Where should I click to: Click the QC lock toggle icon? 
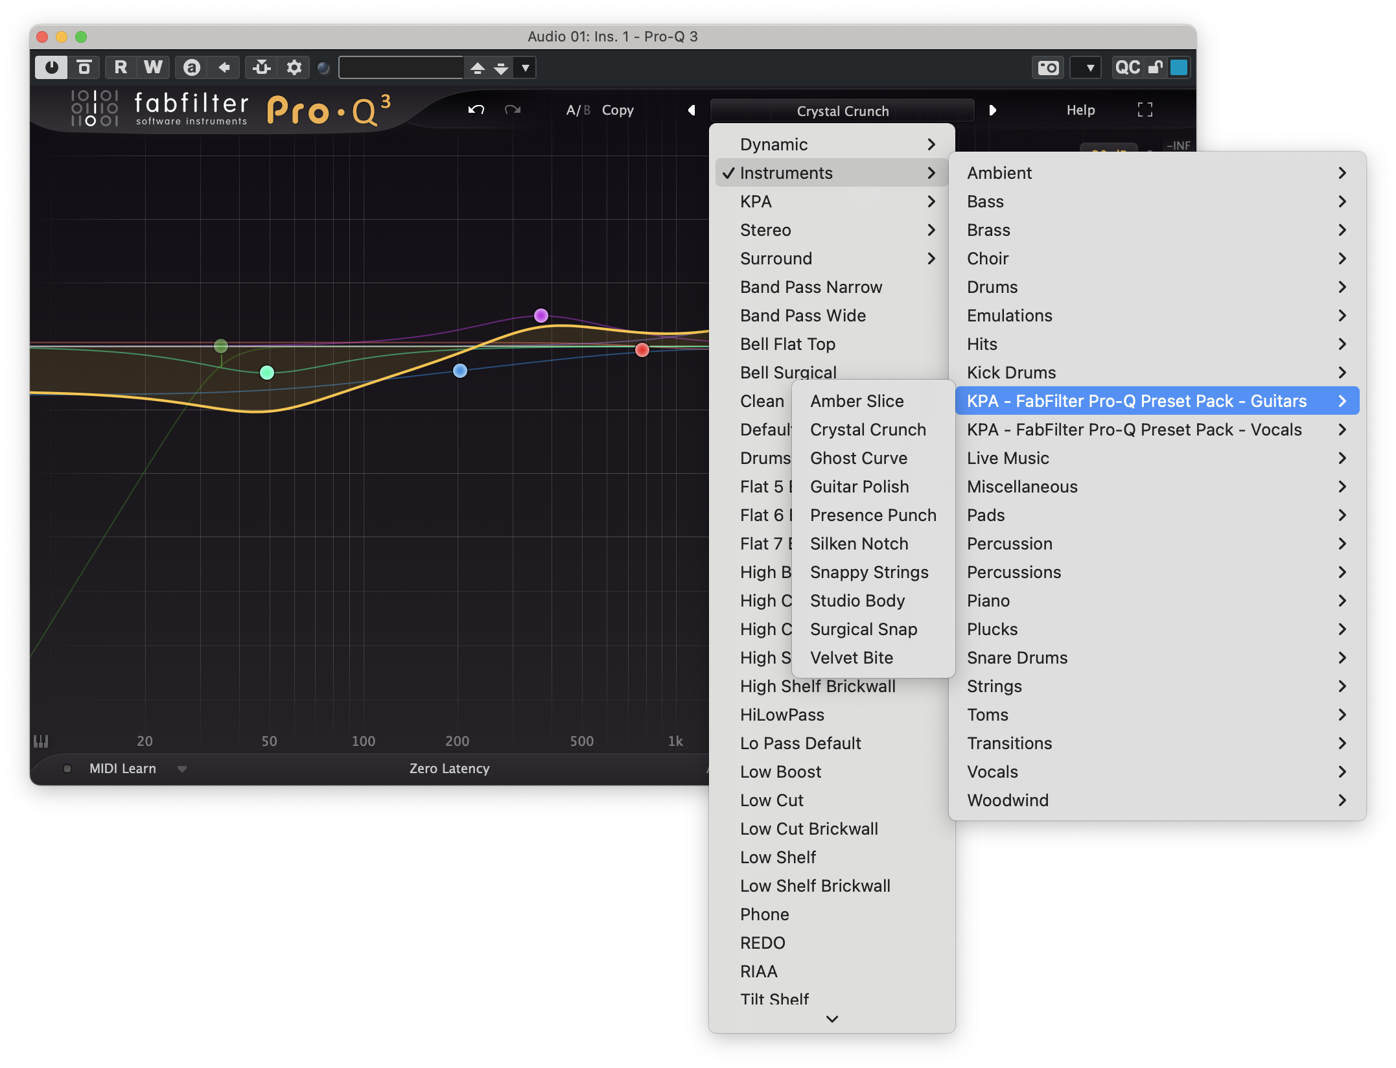(1157, 67)
